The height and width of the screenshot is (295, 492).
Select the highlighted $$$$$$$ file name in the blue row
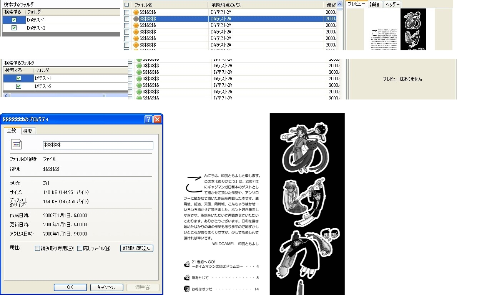tap(148, 19)
